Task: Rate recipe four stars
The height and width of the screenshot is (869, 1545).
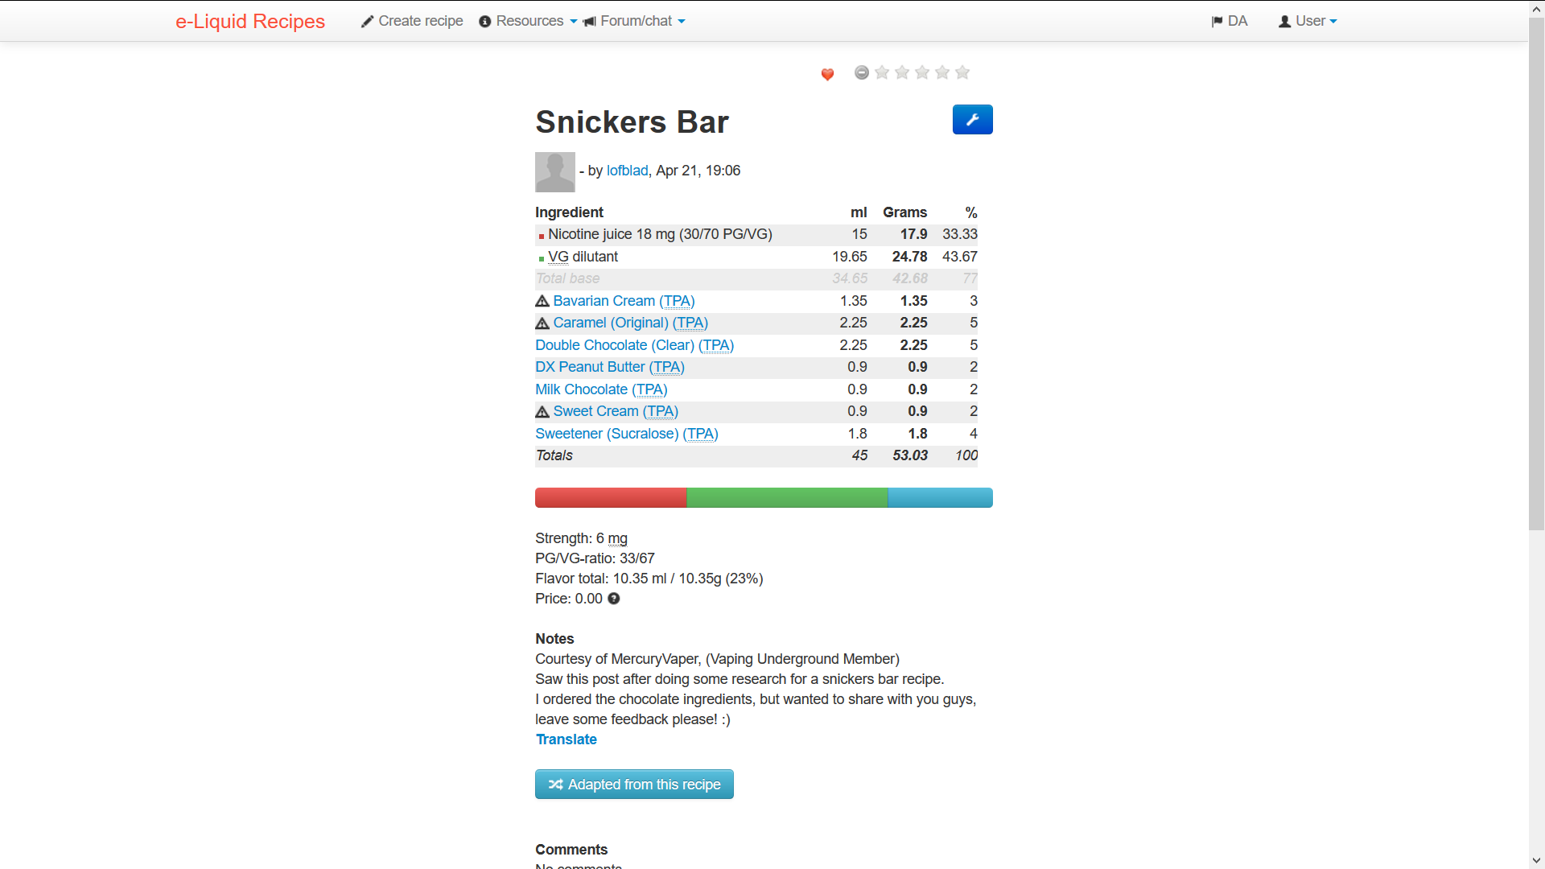Action: [x=942, y=72]
